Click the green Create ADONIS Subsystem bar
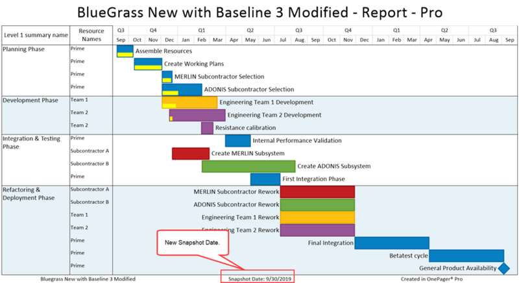The height and width of the screenshot is (283, 519). tap(248, 166)
